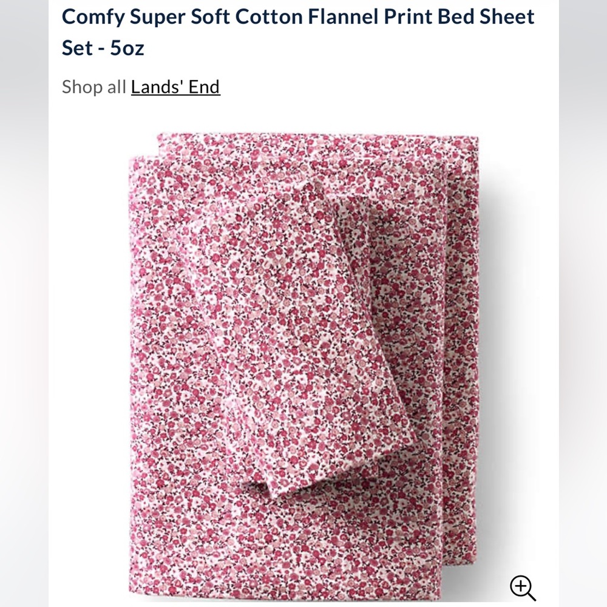Open the Lands' End brand link
Screen dimensions: 607x607
coord(175,87)
